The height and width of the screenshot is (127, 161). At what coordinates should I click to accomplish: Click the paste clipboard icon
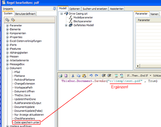(x=84, y=76)
